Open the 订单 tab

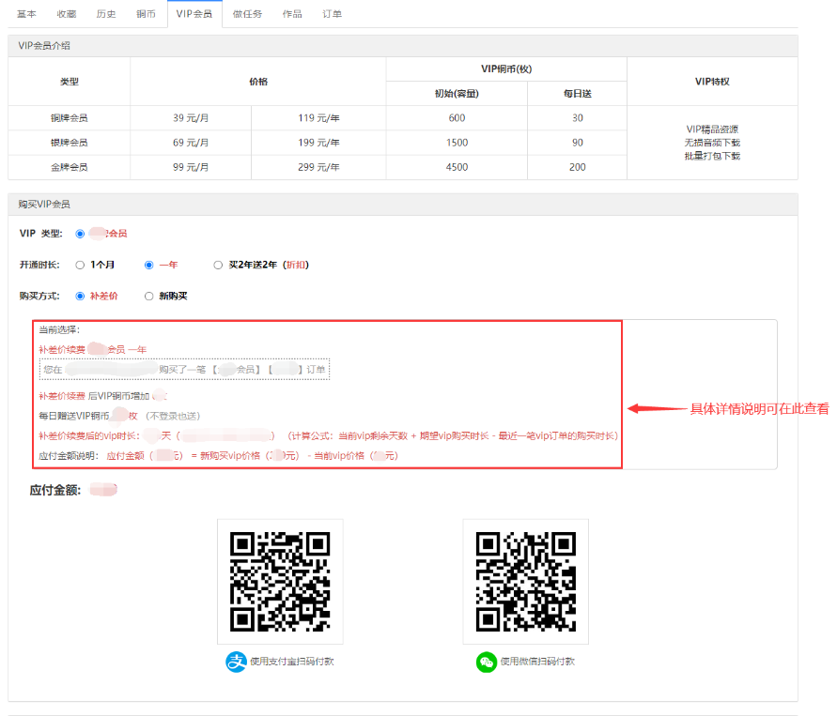click(x=332, y=14)
